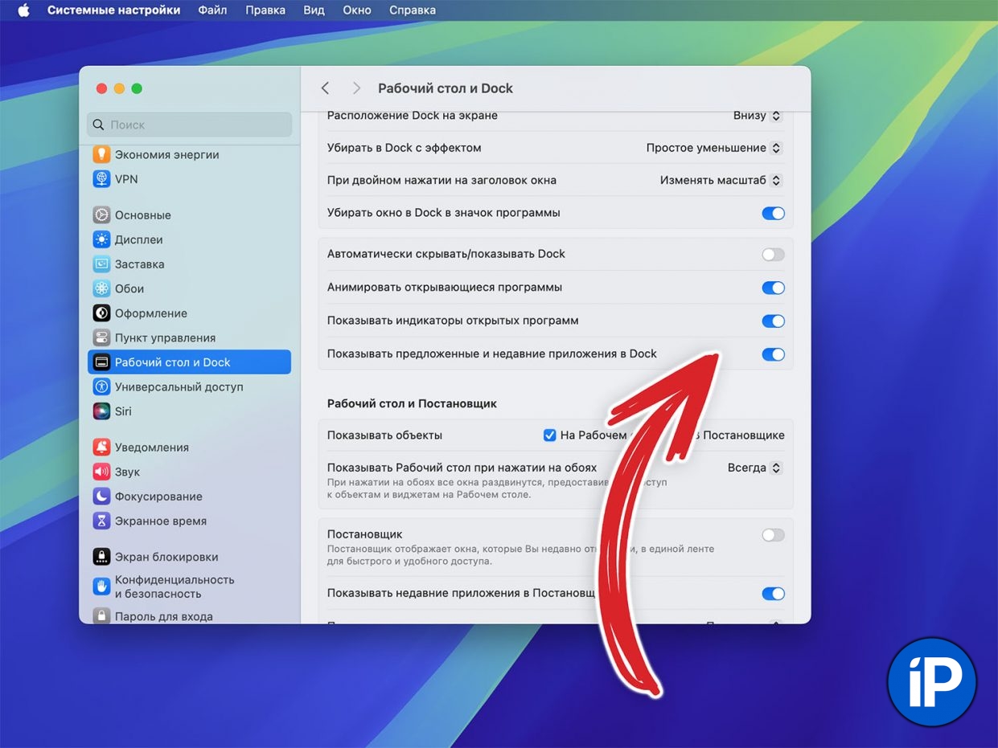Open the Правка menu
The width and height of the screenshot is (998, 748).
(265, 10)
